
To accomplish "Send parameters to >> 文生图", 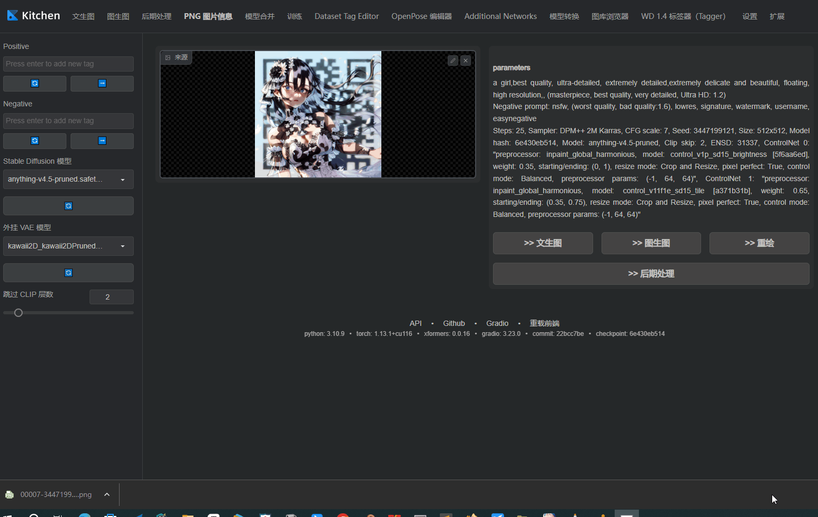I will (x=543, y=243).
